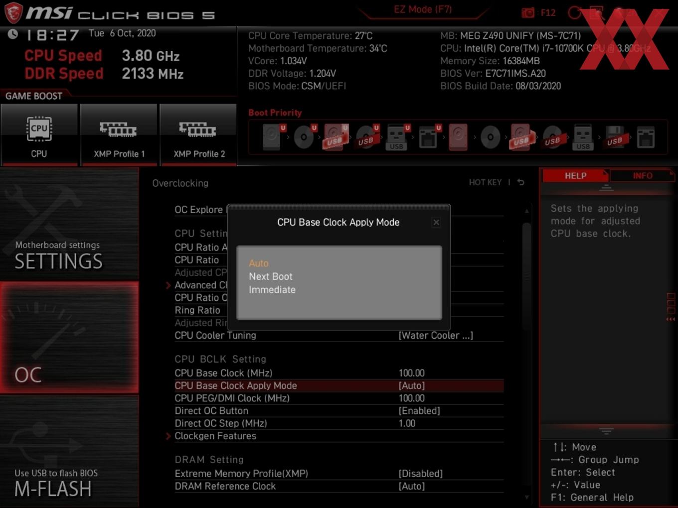Image resolution: width=678 pixels, height=508 pixels.
Task: Click the settings list vertical scrollbar
Action: tap(526, 276)
